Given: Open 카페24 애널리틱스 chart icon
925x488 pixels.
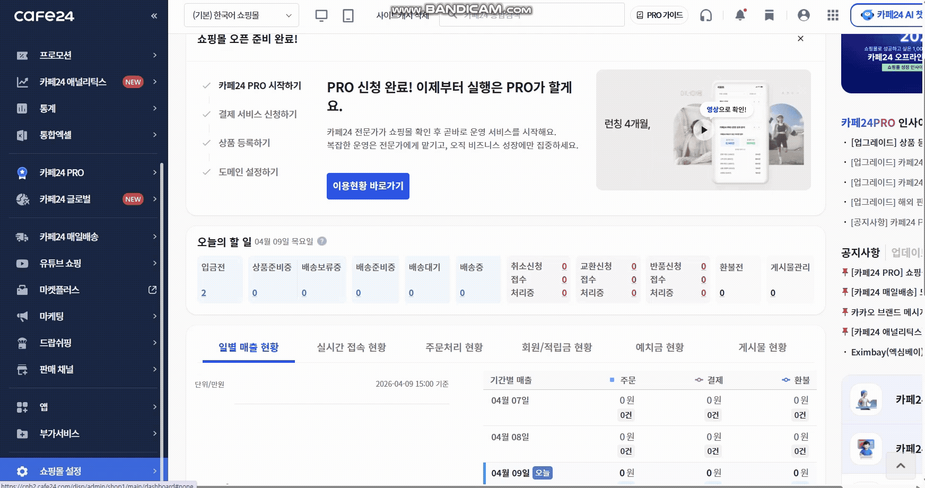Looking at the screenshot, I should click(22, 82).
